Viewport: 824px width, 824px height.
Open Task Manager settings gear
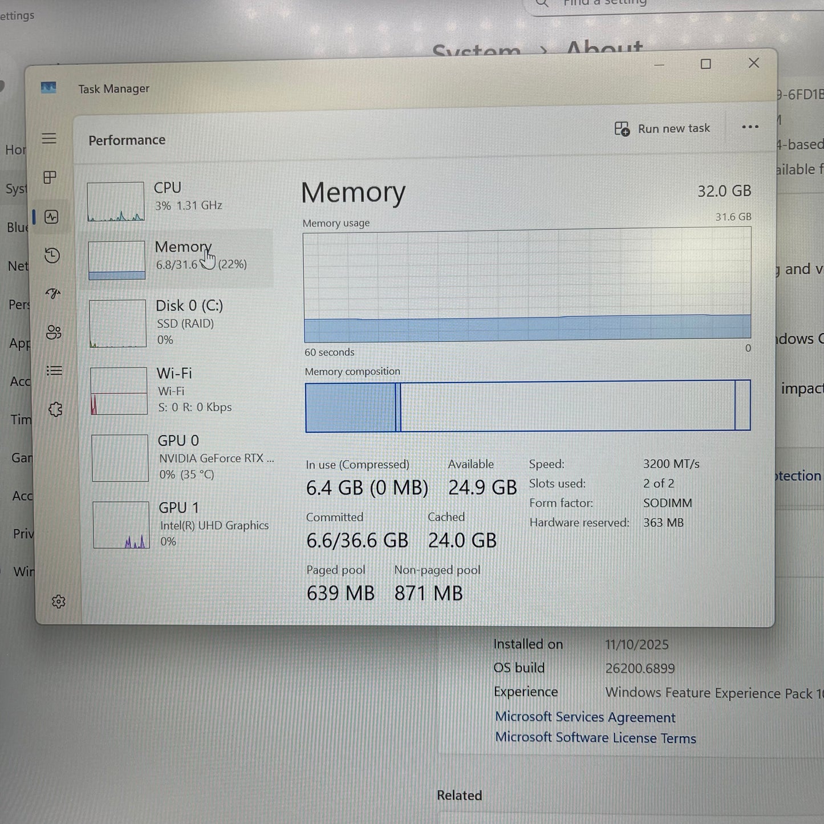point(58,602)
